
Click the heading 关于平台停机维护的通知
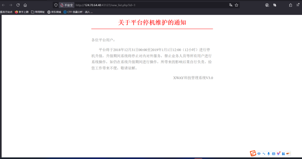click(x=152, y=23)
